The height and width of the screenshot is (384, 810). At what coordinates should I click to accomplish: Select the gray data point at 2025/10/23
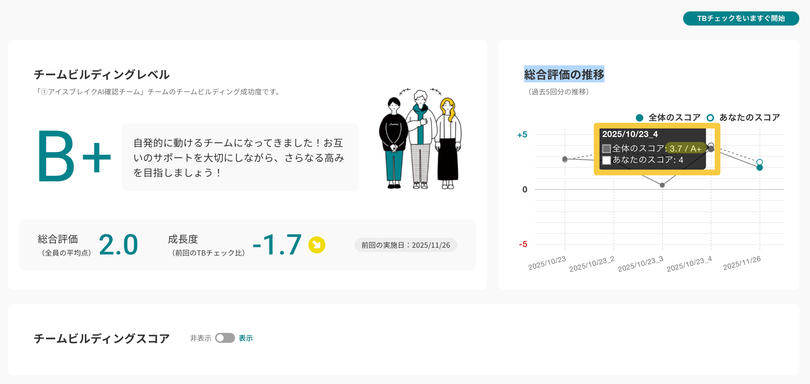point(565,159)
